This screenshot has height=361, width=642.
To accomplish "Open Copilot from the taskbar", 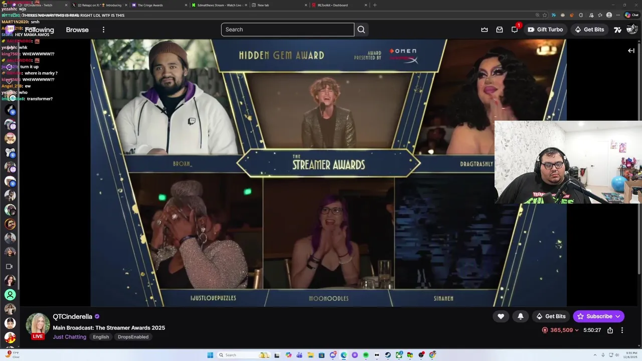I will pyautogui.click(x=288, y=355).
